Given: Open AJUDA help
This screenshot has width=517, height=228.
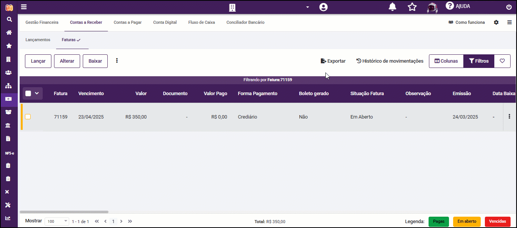Looking at the screenshot, I should tap(458, 6).
